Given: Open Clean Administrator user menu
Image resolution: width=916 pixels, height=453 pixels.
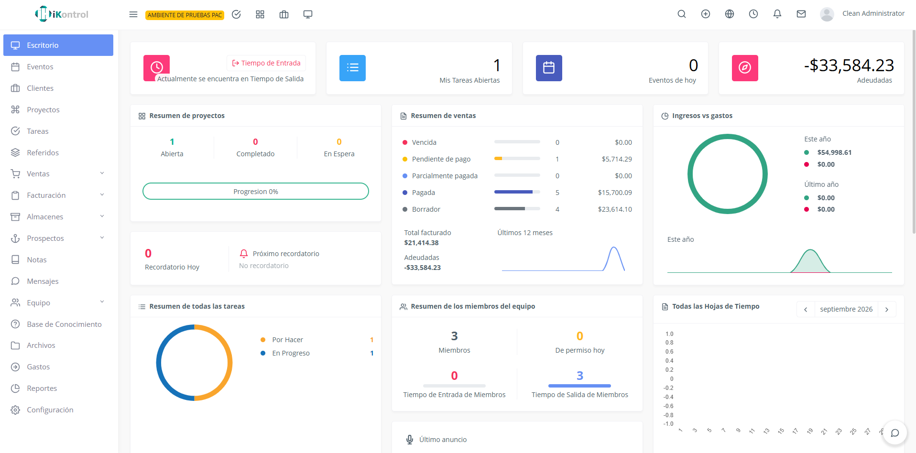Looking at the screenshot, I should (862, 14).
